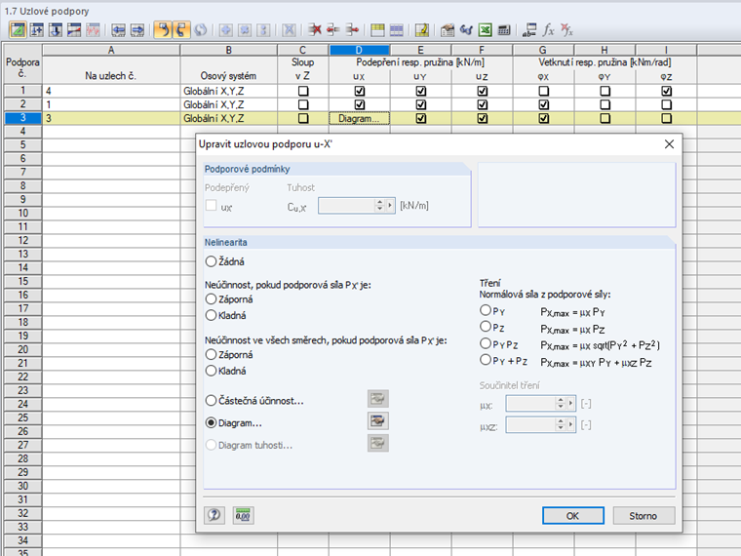
Task: Click the greyed X delete-cell toolbar icon
Action: coord(289,30)
